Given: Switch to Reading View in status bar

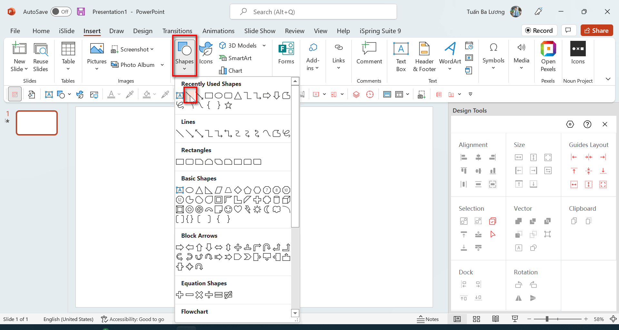Looking at the screenshot, I should [496, 319].
